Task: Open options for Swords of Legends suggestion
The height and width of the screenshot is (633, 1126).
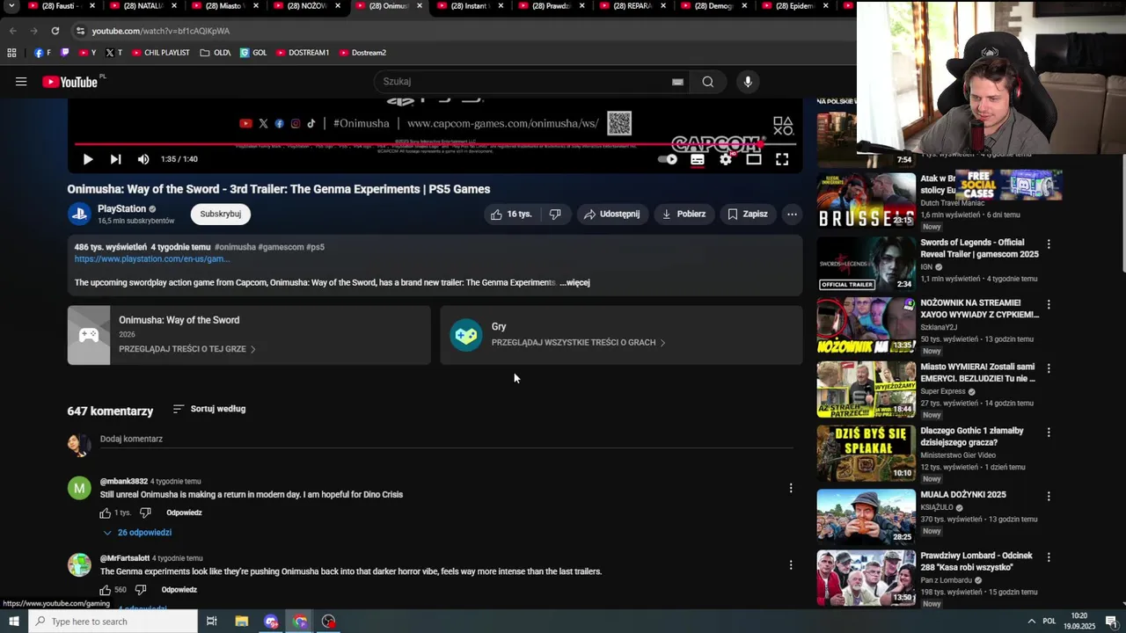Action: 1049,244
